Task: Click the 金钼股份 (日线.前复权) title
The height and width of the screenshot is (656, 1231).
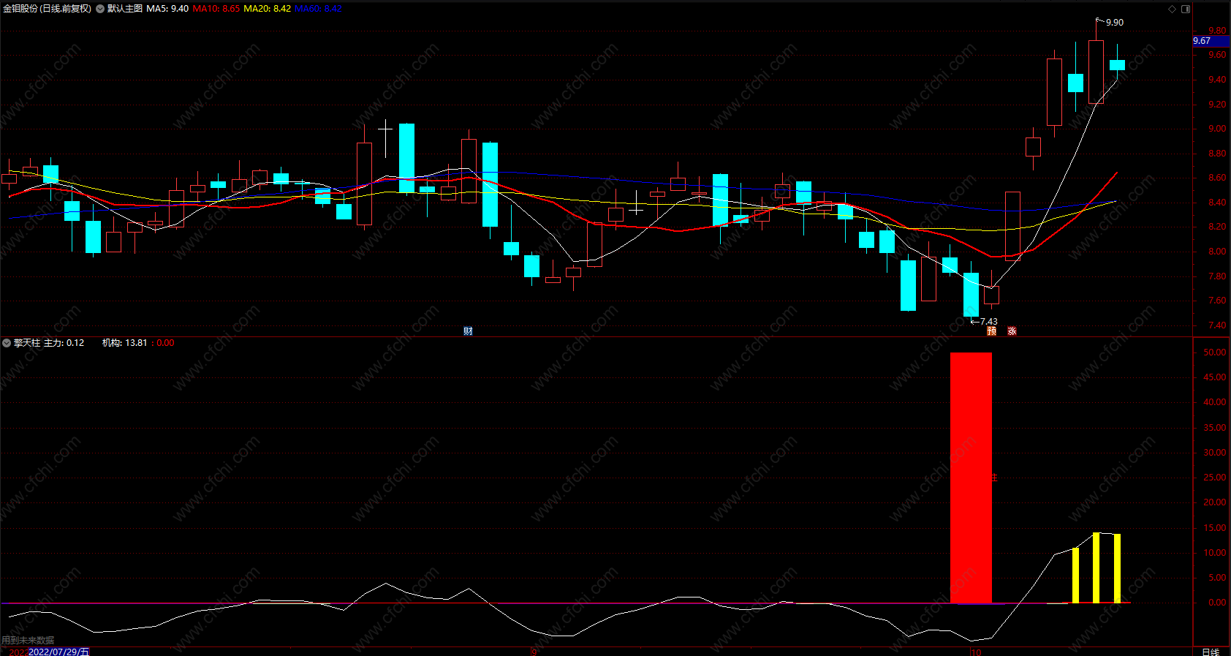Action: click(x=48, y=9)
